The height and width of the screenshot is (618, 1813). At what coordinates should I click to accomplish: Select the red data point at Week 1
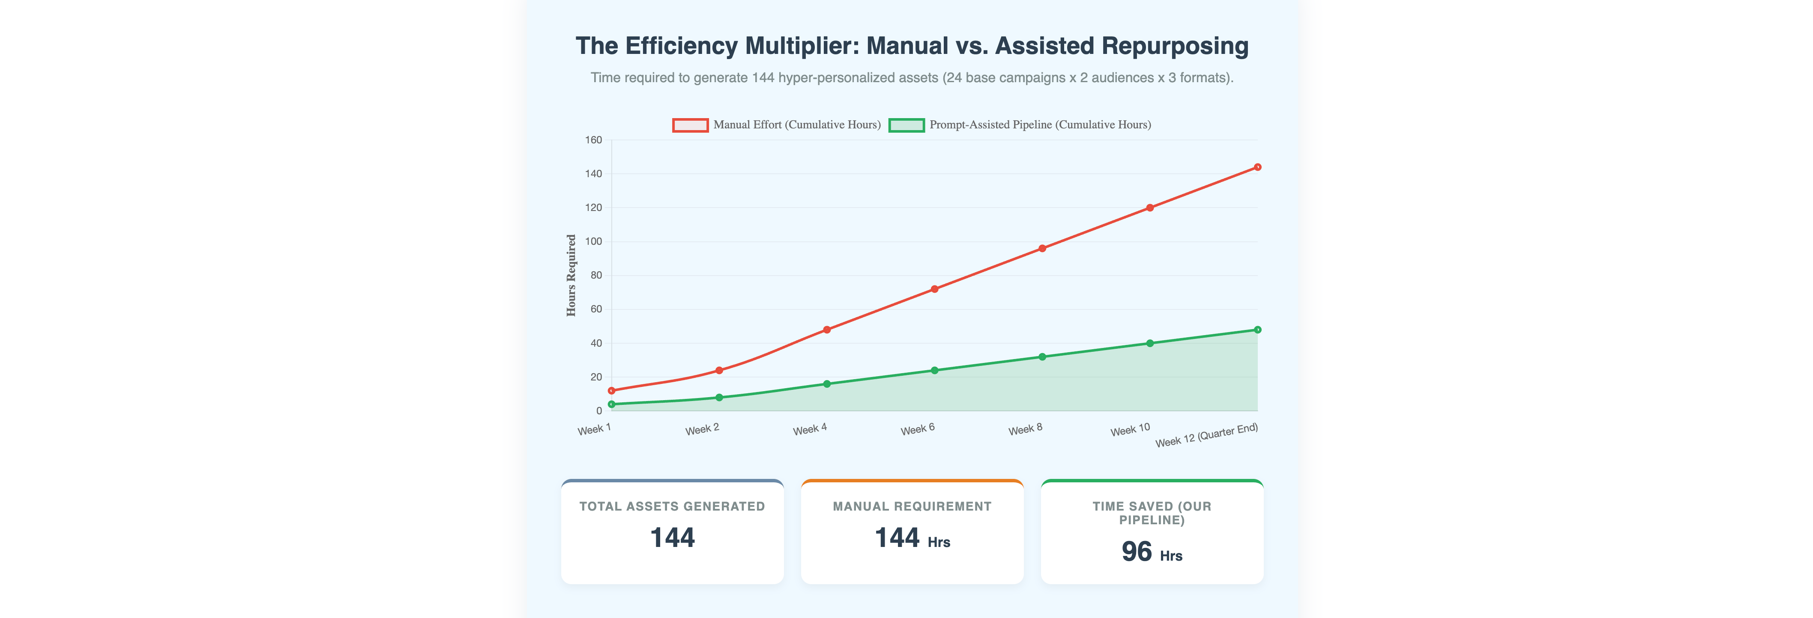(611, 391)
